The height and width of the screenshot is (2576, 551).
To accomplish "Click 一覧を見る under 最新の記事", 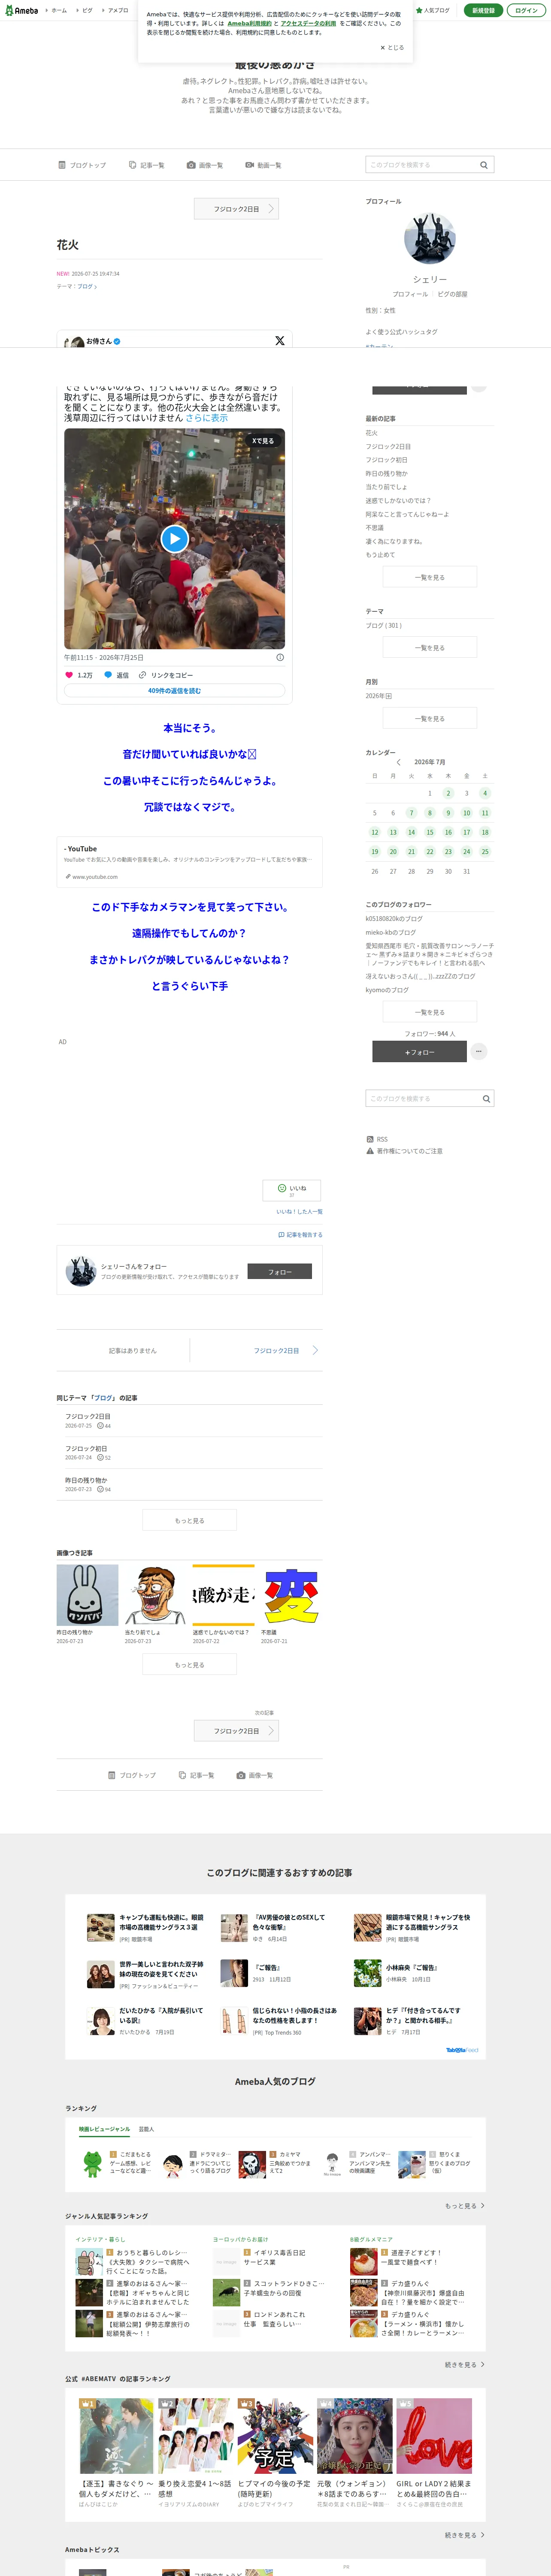I will coord(430,577).
